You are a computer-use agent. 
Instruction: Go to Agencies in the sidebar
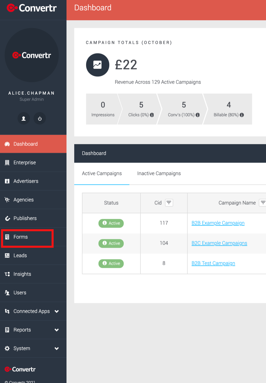[33, 200]
